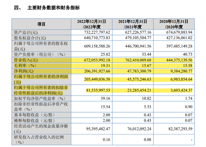Click revenue value 672,053,992.18
The width and height of the screenshot is (206, 147).
pyautogui.click(x=97, y=60)
